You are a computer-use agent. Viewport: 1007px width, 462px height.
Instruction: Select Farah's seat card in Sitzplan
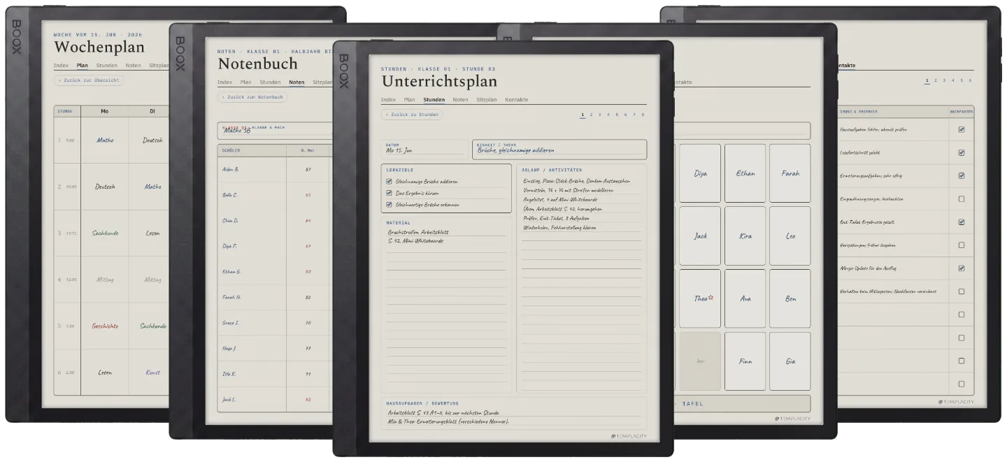pos(790,173)
